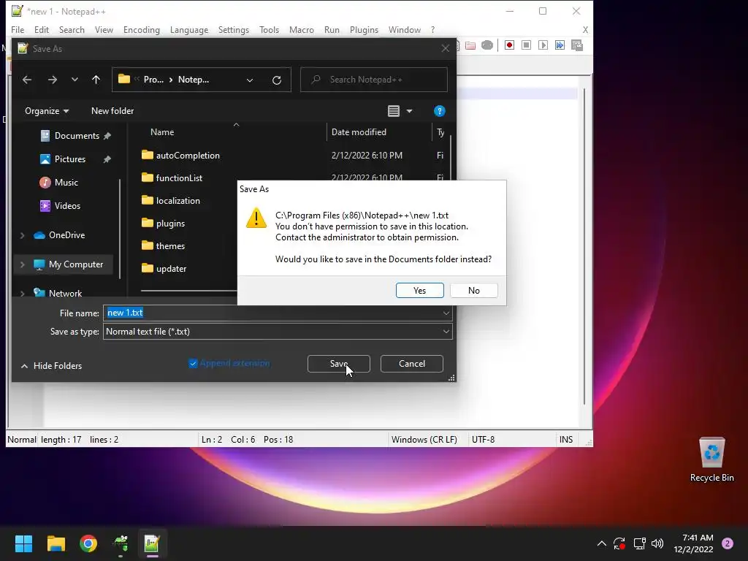
Task: Expand the address bar path dropdown
Action: (250, 80)
